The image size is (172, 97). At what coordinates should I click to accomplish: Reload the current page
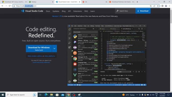pos(10,6)
